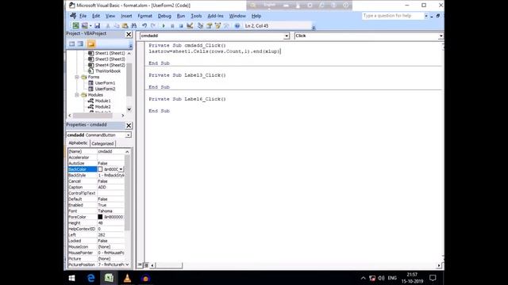Open toolbar options arrow at toolbar end
The image size is (508, 285).
(x=314, y=28)
